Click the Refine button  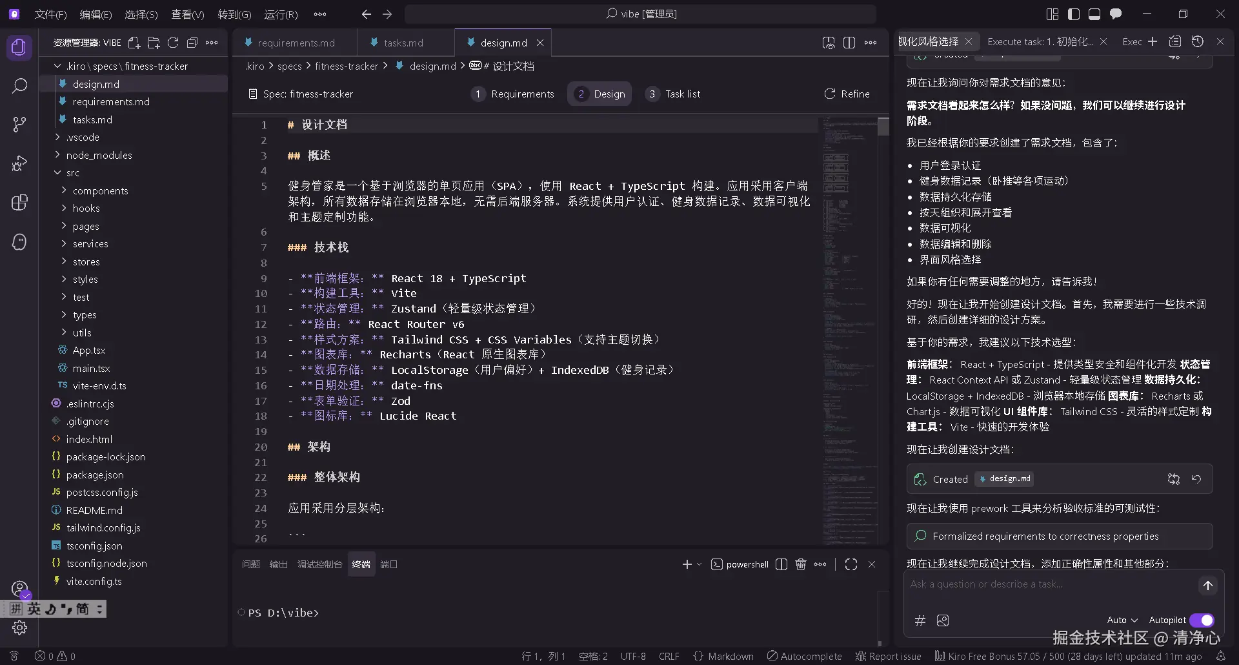pyautogui.click(x=847, y=94)
